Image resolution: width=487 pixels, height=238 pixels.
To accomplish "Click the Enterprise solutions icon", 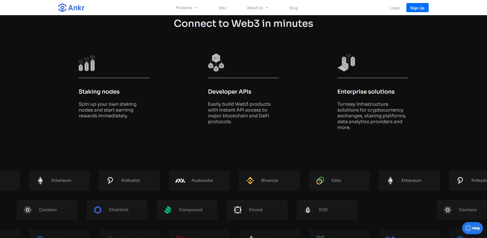I will pyautogui.click(x=346, y=63).
